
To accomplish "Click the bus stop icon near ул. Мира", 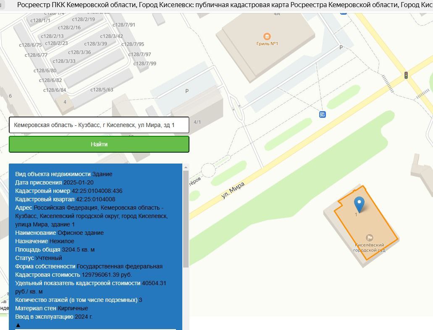I will point(322,114).
